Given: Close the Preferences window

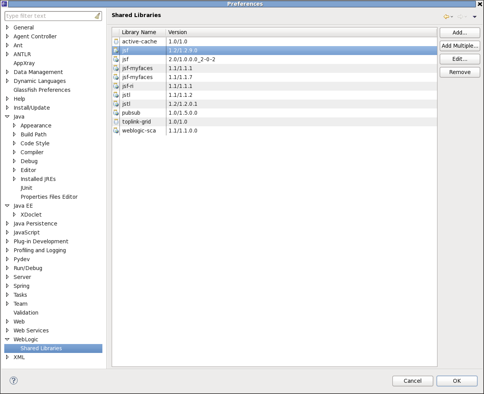Looking at the screenshot, I should coord(480,4).
